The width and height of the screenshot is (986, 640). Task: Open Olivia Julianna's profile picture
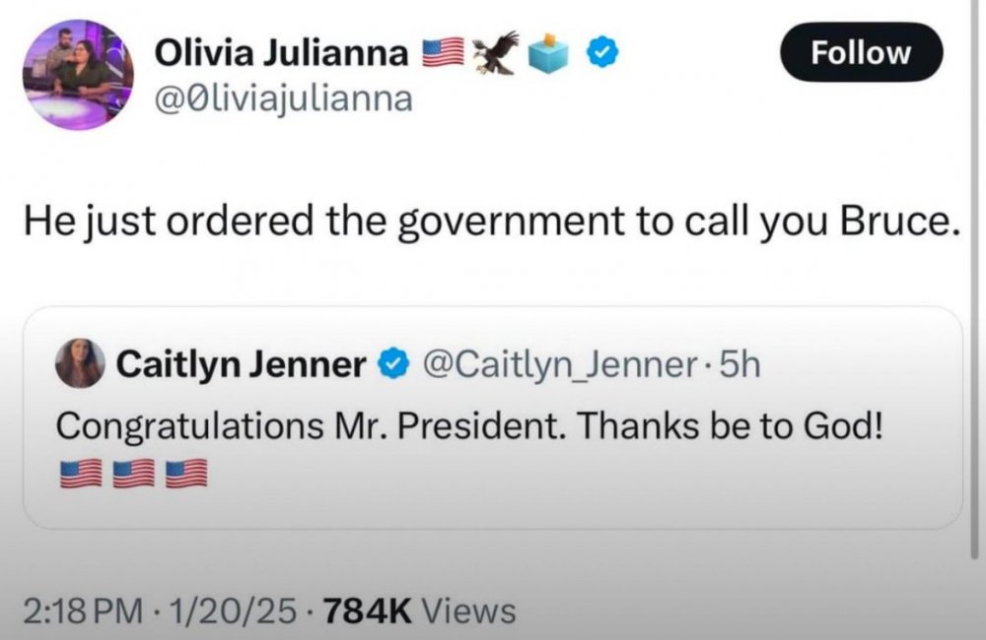click(x=79, y=75)
